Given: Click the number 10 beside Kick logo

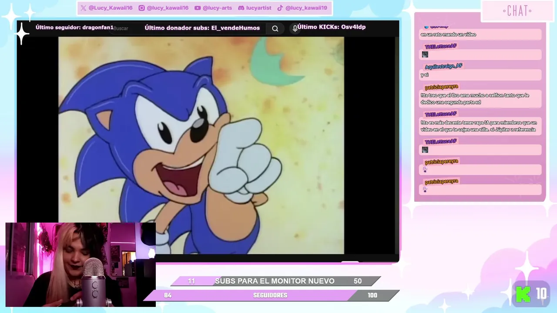Looking at the screenshot, I should 541,294.
